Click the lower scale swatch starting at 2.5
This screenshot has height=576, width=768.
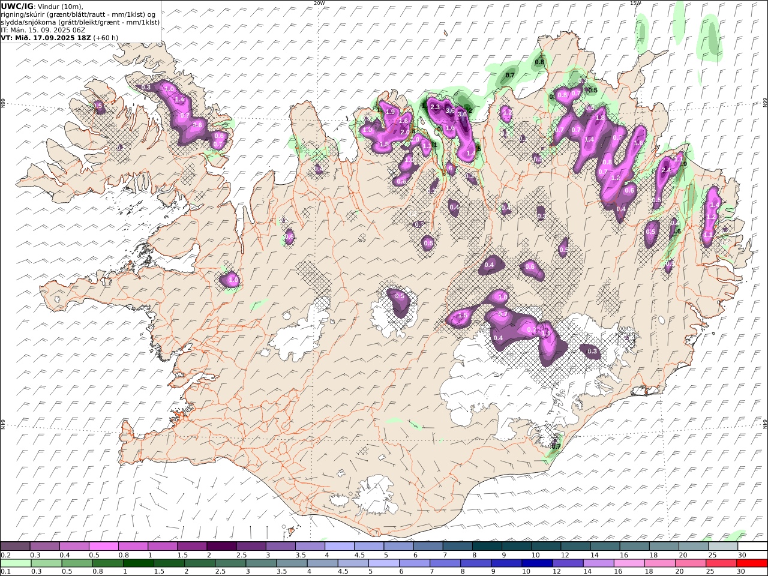[230, 563]
